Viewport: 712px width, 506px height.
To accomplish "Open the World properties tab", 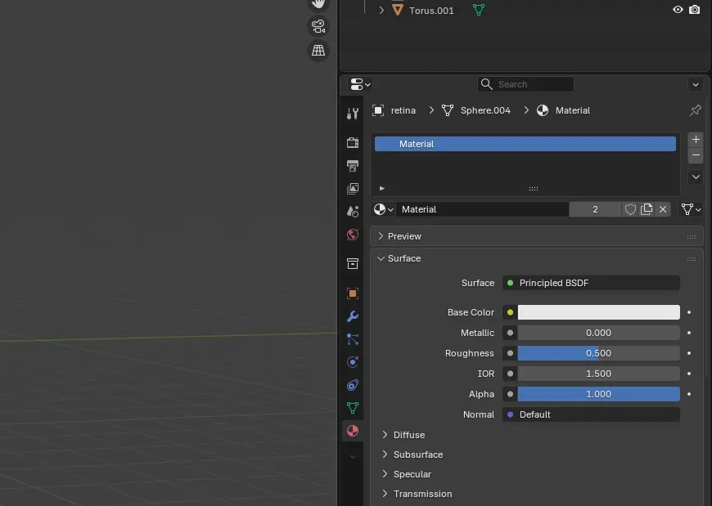I will pyautogui.click(x=353, y=235).
